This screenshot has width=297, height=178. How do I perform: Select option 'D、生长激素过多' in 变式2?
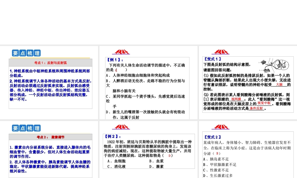pyautogui.click(x=218, y=176)
